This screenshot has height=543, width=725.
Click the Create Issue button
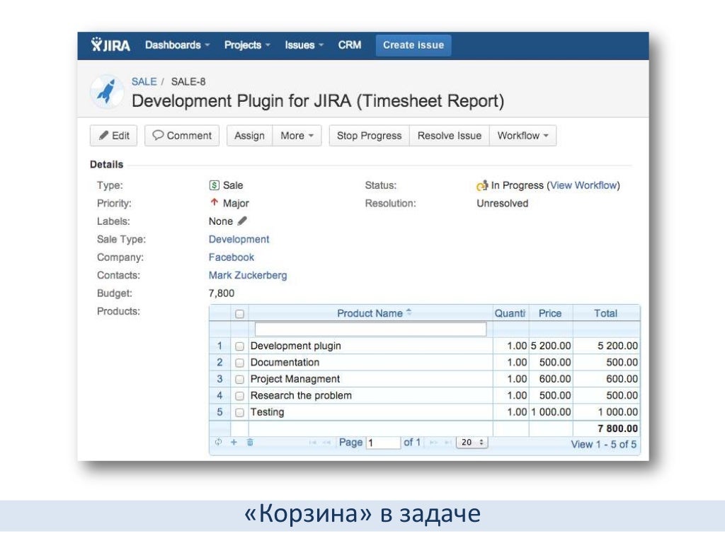413,45
